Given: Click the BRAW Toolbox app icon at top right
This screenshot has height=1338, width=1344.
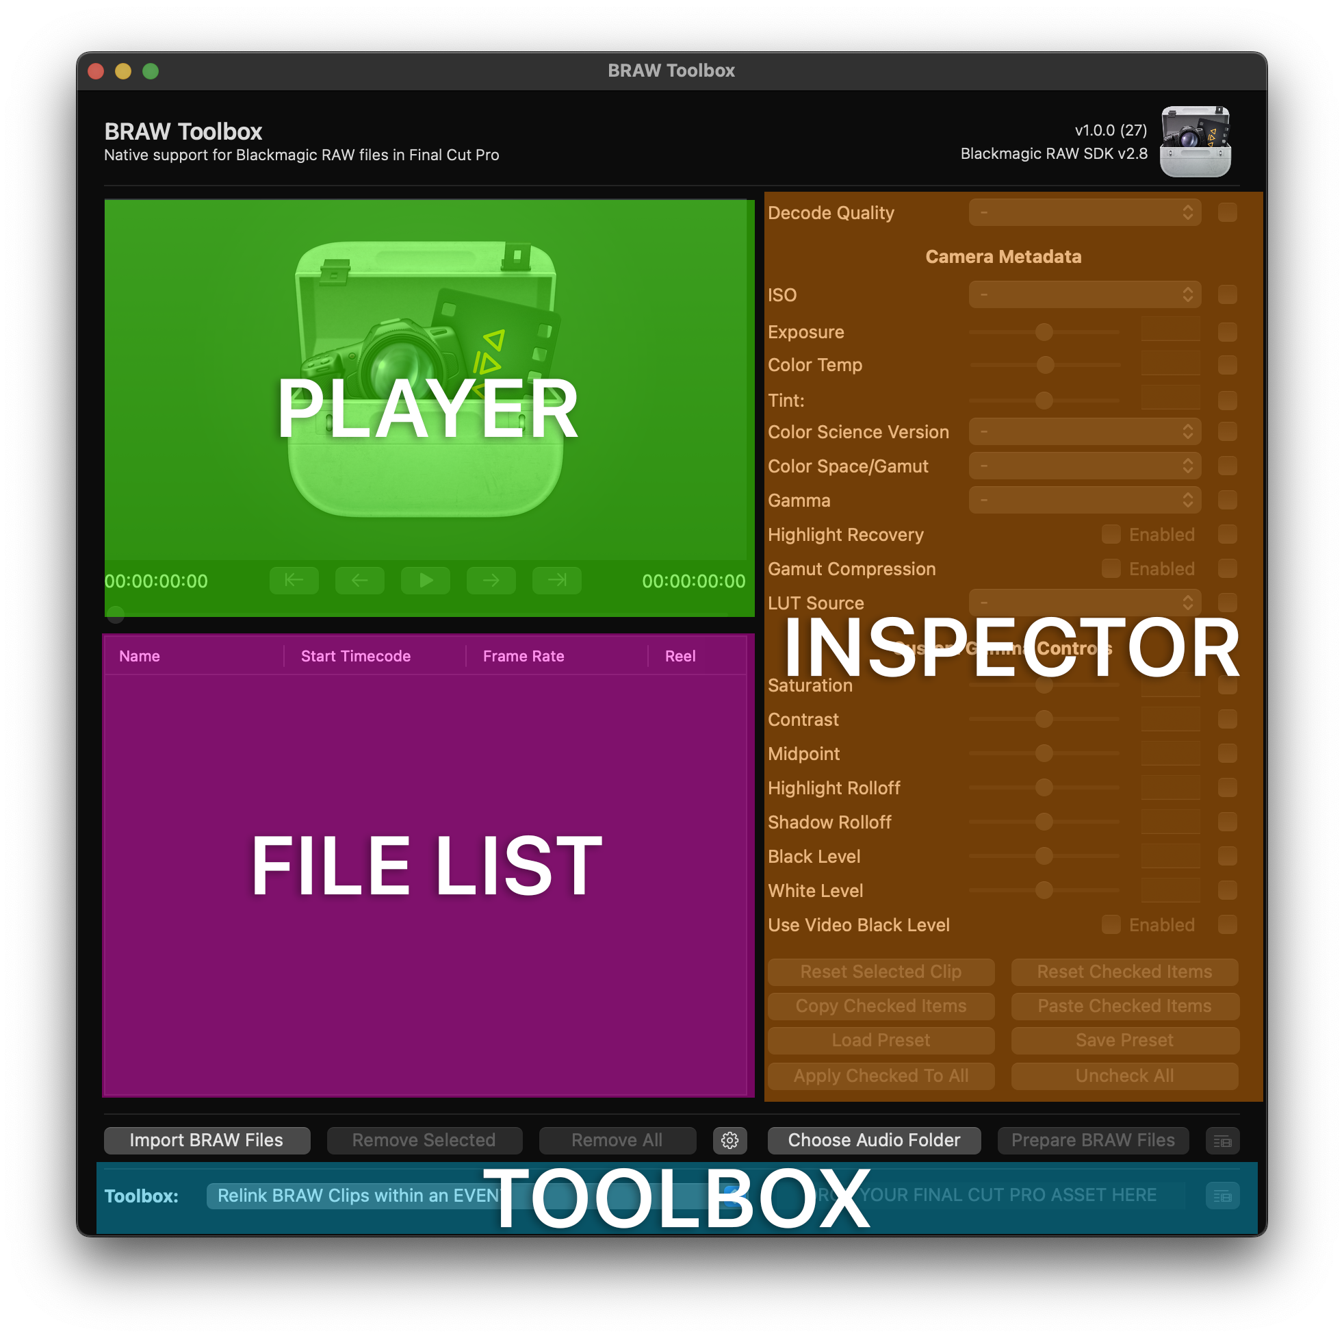Looking at the screenshot, I should (x=1194, y=141).
